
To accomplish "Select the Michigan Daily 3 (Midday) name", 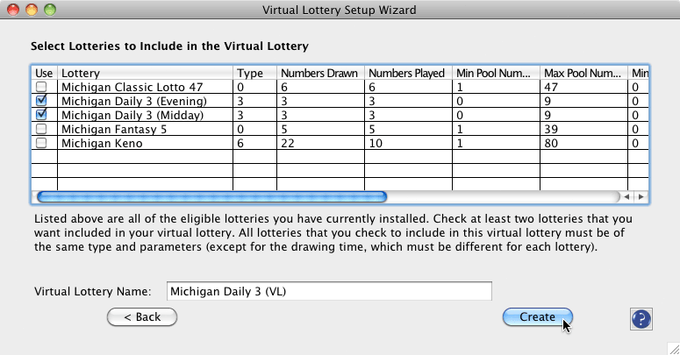I will click(x=132, y=115).
